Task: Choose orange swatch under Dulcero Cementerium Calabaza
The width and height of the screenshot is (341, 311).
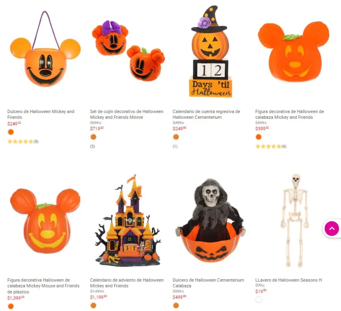Action: click(176, 306)
